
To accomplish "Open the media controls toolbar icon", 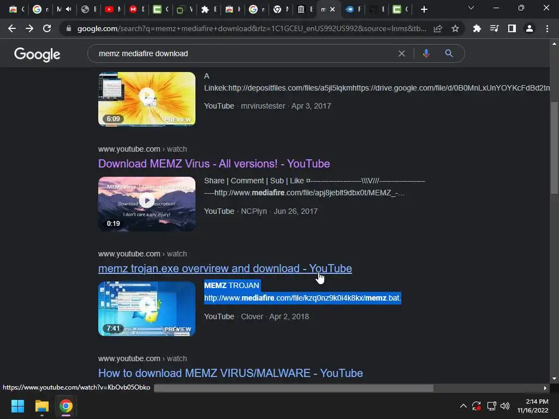I will coord(495,28).
